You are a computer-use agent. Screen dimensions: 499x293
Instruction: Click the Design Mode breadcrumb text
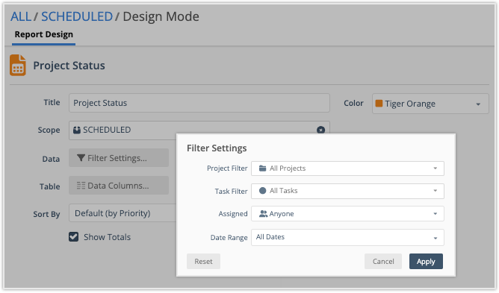(161, 16)
